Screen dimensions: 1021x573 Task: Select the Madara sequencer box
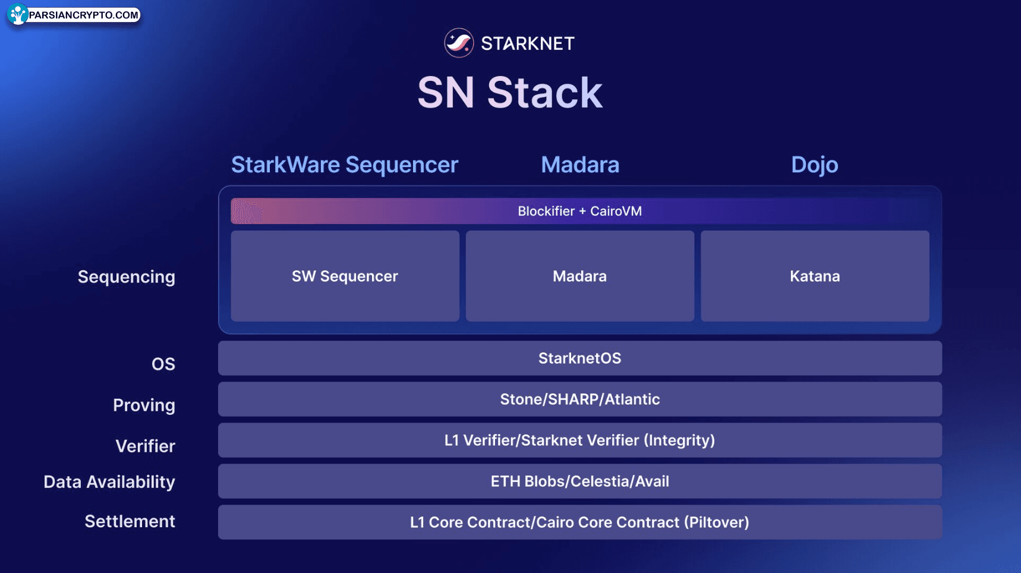pos(580,276)
